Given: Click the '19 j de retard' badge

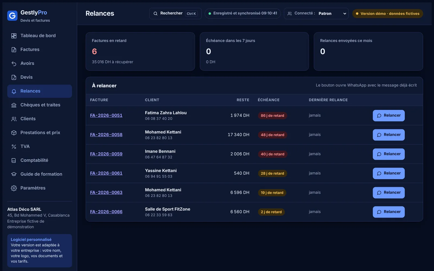Looking at the screenshot, I should point(272,193).
